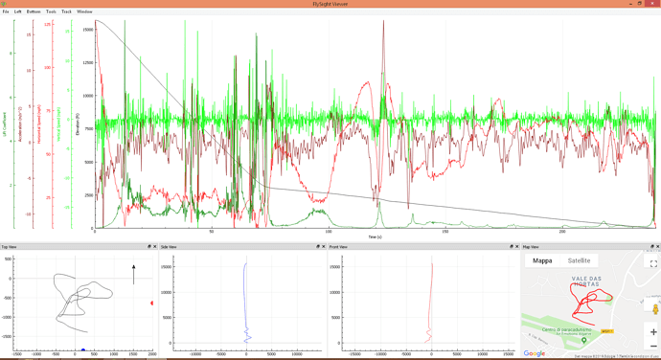Open the Tools menu

point(51,11)
